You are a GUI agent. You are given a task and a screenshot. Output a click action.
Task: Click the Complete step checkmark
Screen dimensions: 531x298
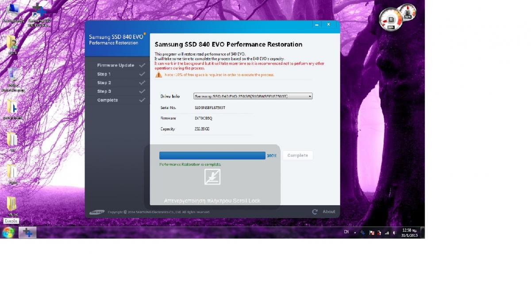(142, 100)
